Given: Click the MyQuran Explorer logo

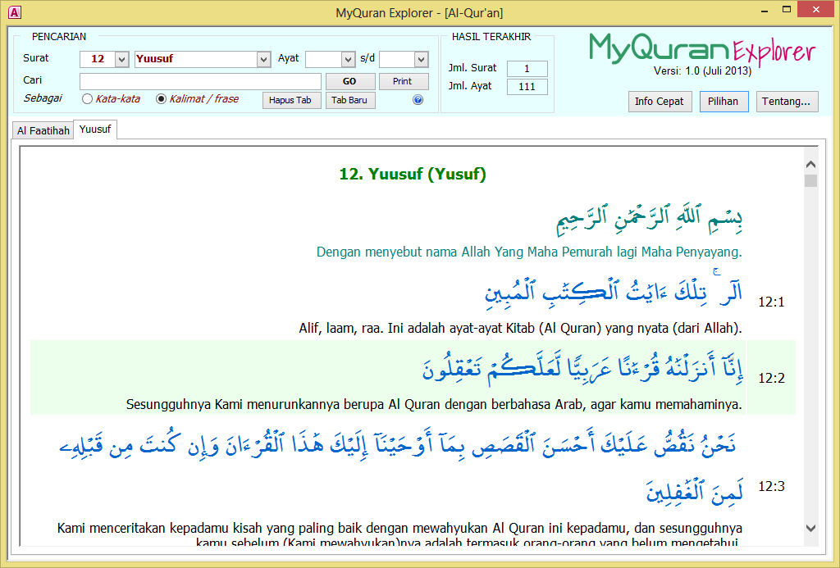Looking at the screenshot, I should click(x=701, y=49).
